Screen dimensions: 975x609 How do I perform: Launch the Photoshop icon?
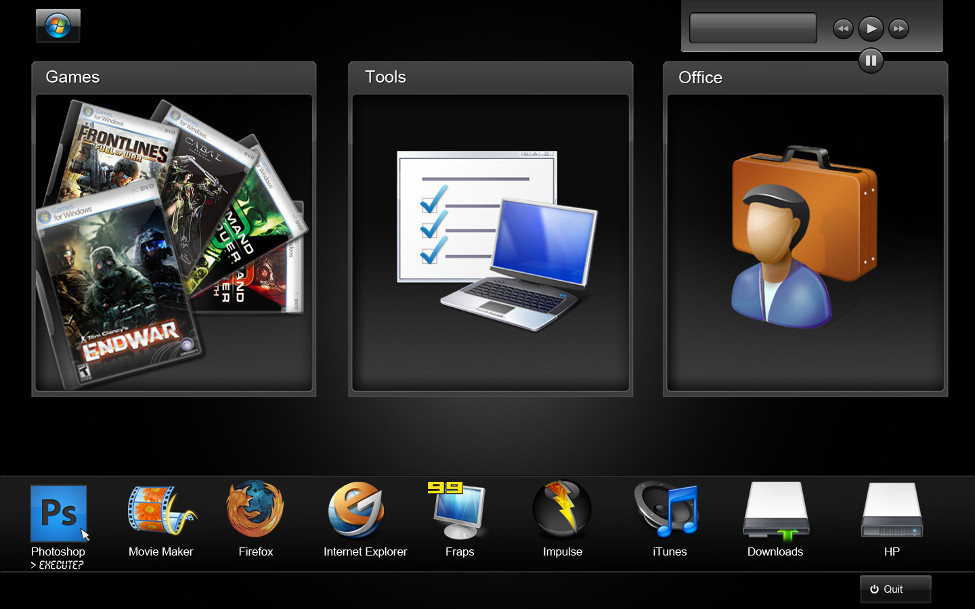pyautogui.click(x=58, y=513)
